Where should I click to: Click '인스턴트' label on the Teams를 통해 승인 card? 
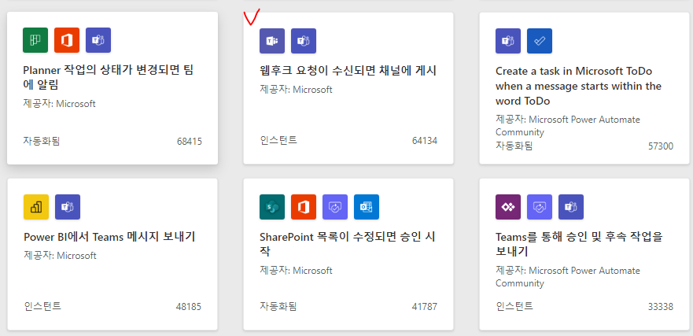[514, 306]
